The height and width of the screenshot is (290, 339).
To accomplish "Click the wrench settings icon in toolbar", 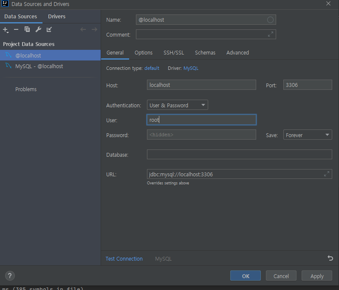I will 38,29.
